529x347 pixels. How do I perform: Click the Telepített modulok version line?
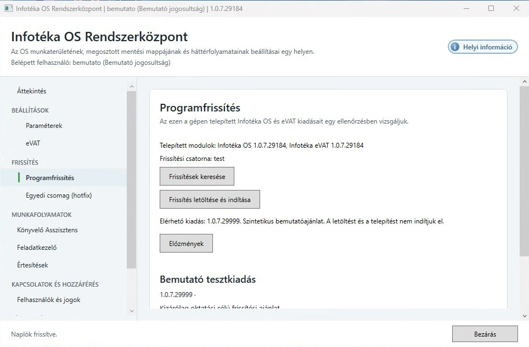[261, 145]
